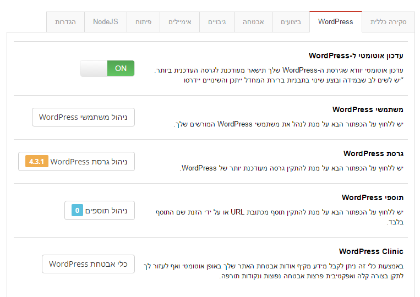Select the NodeJS tab
This screenshot has width=420, height=297.
pyautogui.click(x=106, y=22)
